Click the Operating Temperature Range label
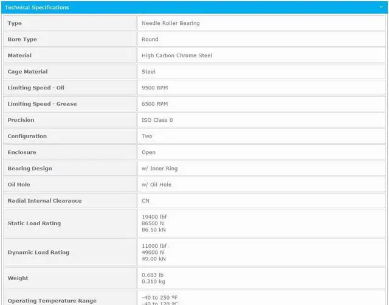Screen dimensions: 389x305 tap(52, 301)
